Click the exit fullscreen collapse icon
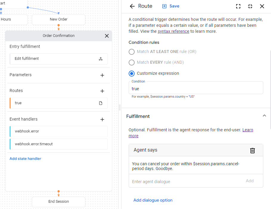Viewport: 271px width, 209px height. point(250,6)
